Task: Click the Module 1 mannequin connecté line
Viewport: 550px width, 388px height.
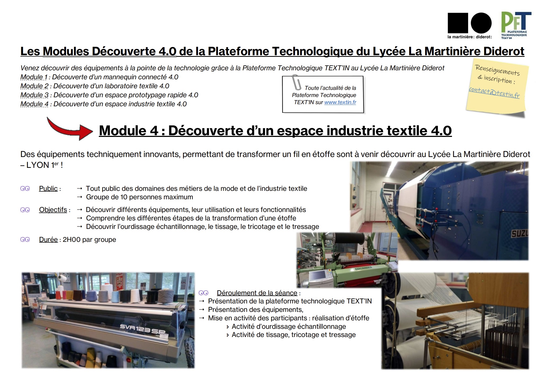Action: (x=99, y=77)
